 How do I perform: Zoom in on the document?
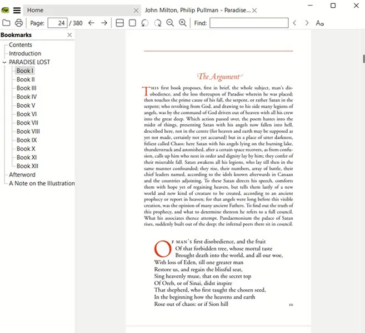[x=183, y=23]
